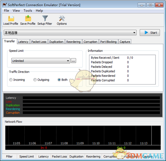Image resolution: width=166 pixels, height=161 pixels.
Task: Switch to the Latency tab
Action: (x=23, y=42)
